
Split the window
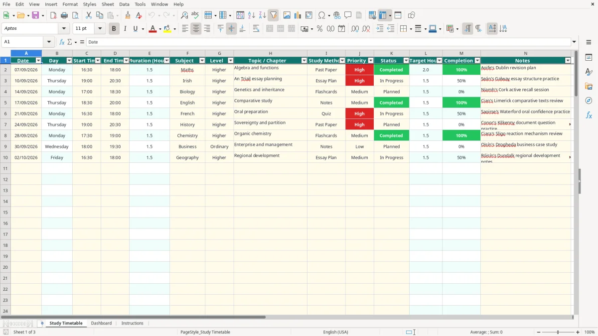(398, 15)
